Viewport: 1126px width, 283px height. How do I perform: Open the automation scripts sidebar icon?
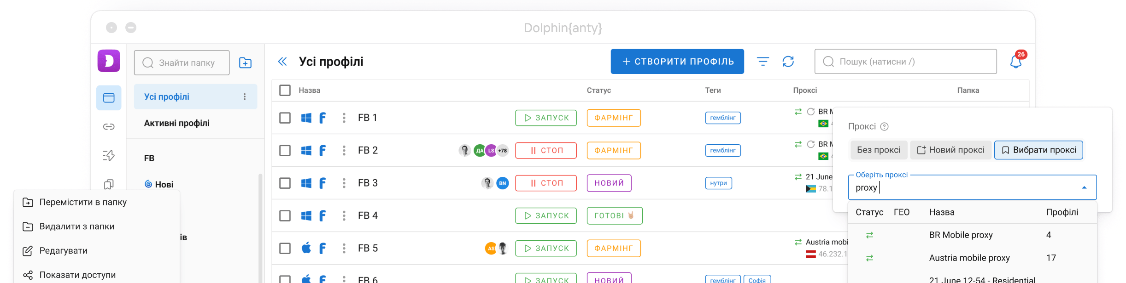coord(109,156)
